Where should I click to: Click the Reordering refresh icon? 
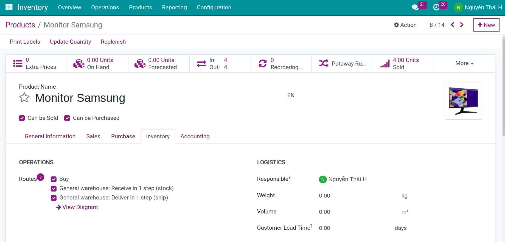(x=263, y=63)
